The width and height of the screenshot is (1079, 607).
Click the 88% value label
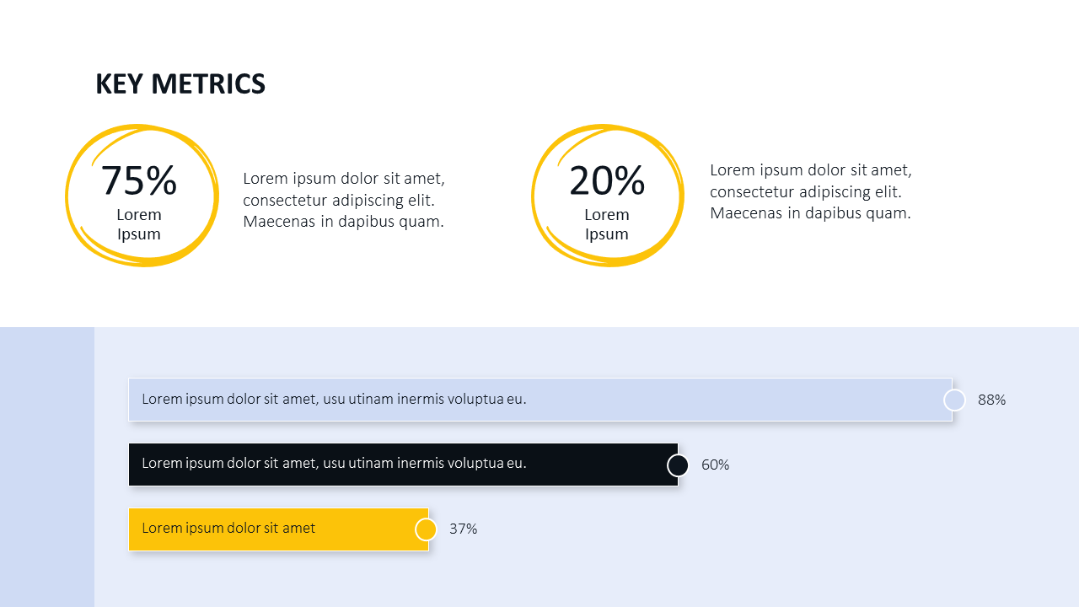coord(992,400)
